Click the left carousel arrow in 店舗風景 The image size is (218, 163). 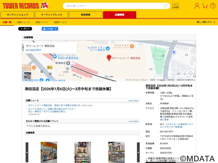coord(27,152)
